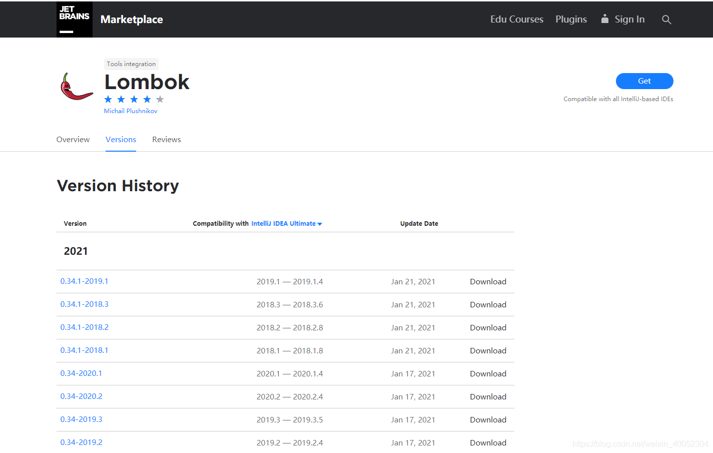Screen dimensions: 713x453
Task: Open Edu Courses from the top menu
Action: click(516, 19)
